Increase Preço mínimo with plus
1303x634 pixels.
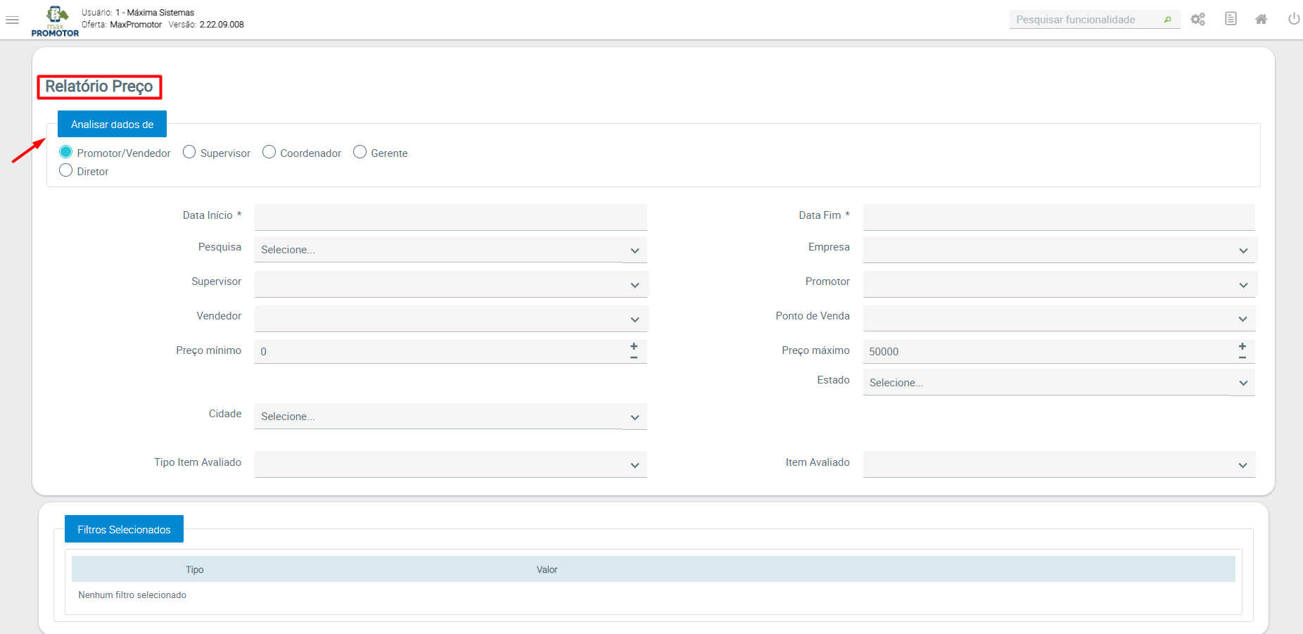tap(634, 346)
